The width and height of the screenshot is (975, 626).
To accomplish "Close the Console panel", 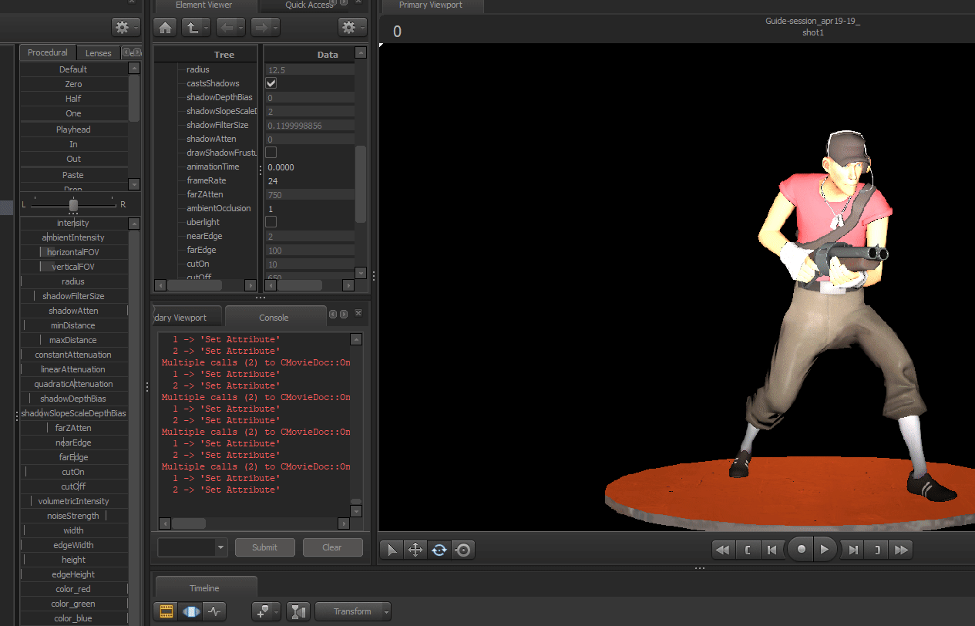I will 358,314.
